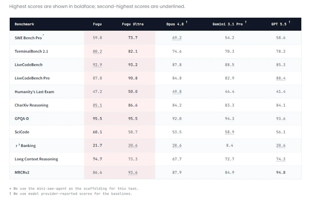313x202 pixels.
Task: Click the MRCRv2 row label
Action: click(22, 172)
